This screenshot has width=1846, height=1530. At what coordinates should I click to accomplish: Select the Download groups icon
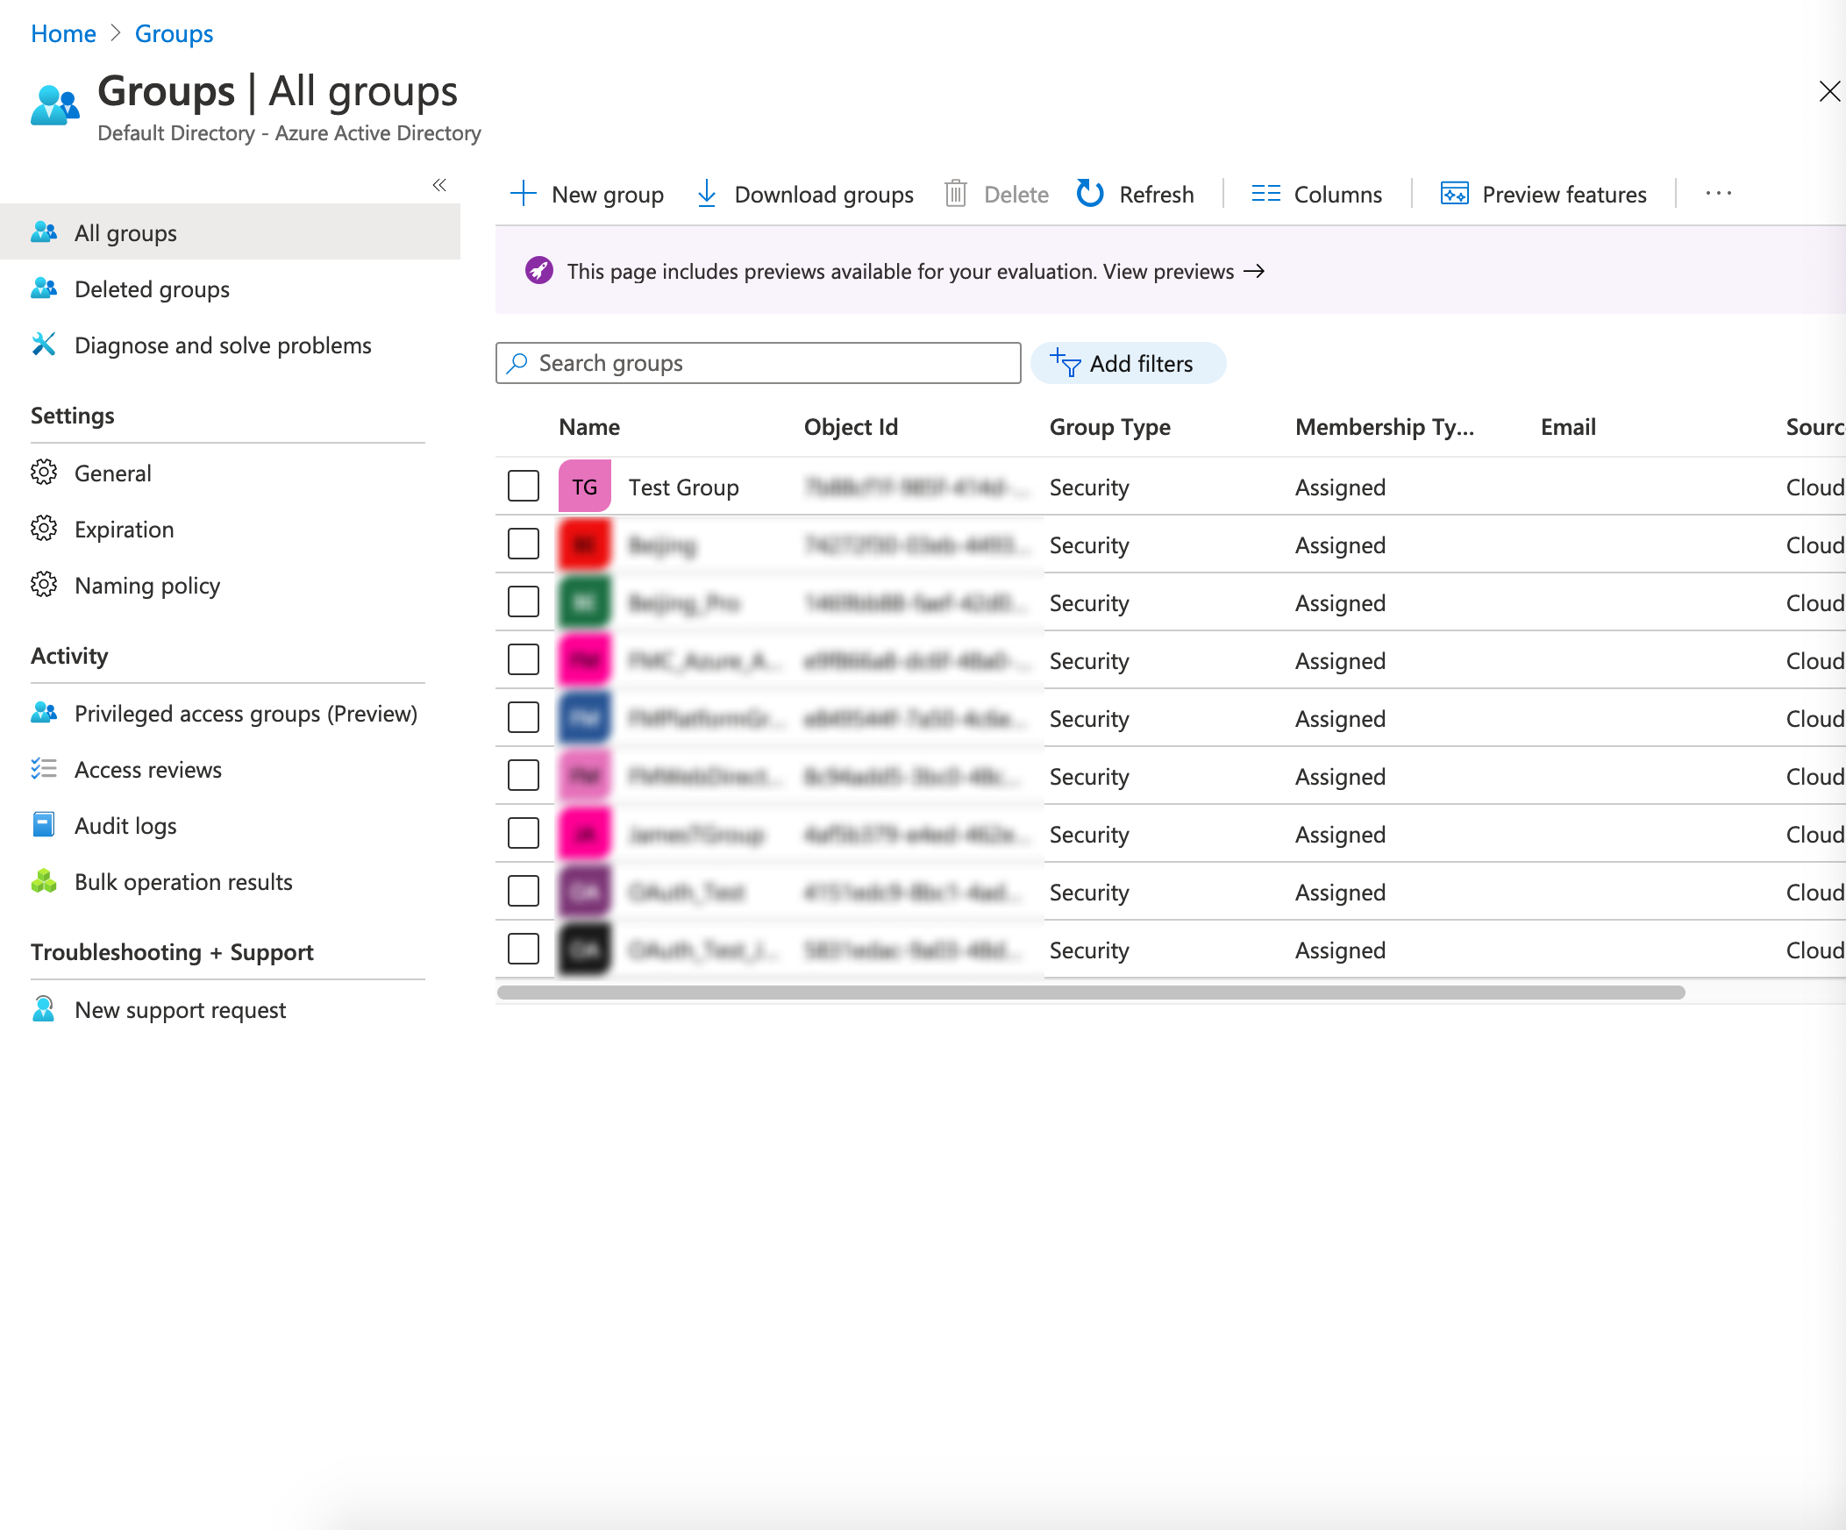pyautogui.click(x=707, y=195)
